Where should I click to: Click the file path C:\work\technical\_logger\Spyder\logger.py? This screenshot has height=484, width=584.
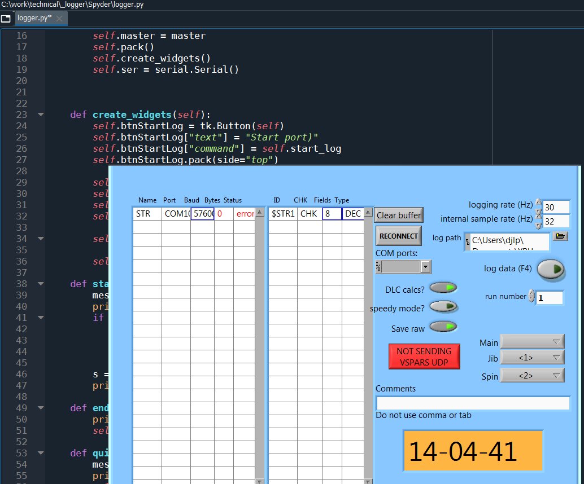coord(73,5)
